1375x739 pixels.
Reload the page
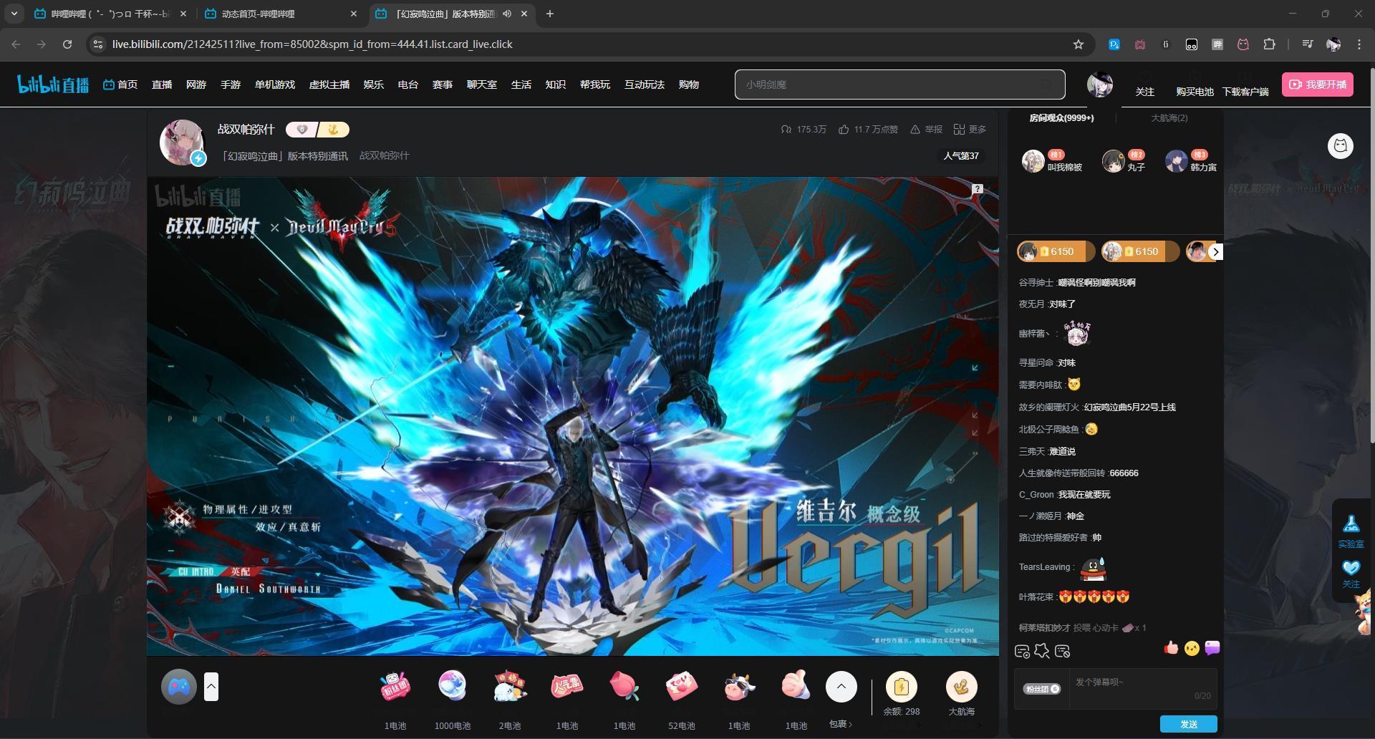click(x=67, y=44)
